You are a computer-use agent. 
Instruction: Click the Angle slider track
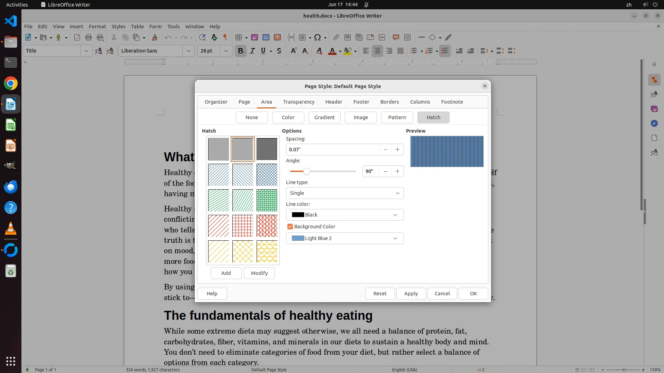coord(332,171)
